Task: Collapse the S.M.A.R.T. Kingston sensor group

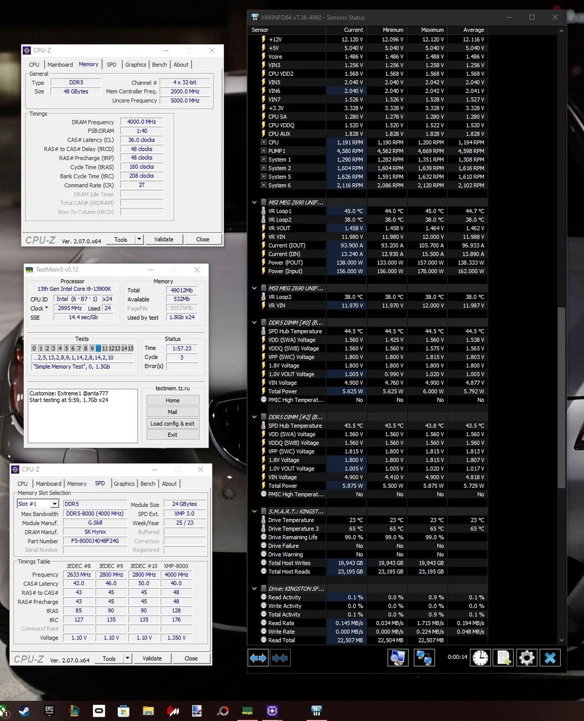Action: click(x=254, y=511)
